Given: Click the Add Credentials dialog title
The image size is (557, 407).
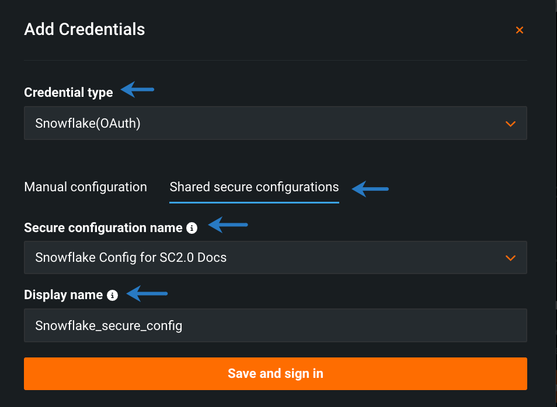Looking at the screenshot, I should (85, 29).
